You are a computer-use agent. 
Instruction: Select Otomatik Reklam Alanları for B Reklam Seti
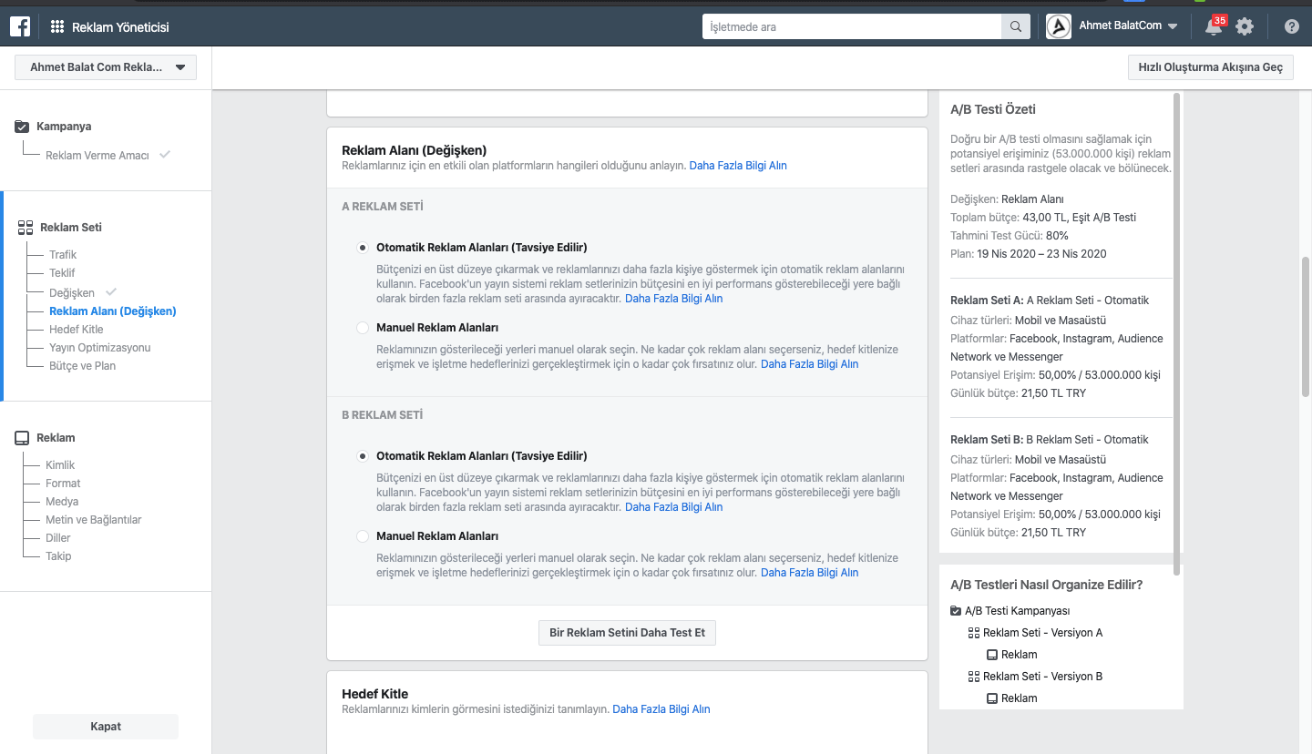pos(363,456)
